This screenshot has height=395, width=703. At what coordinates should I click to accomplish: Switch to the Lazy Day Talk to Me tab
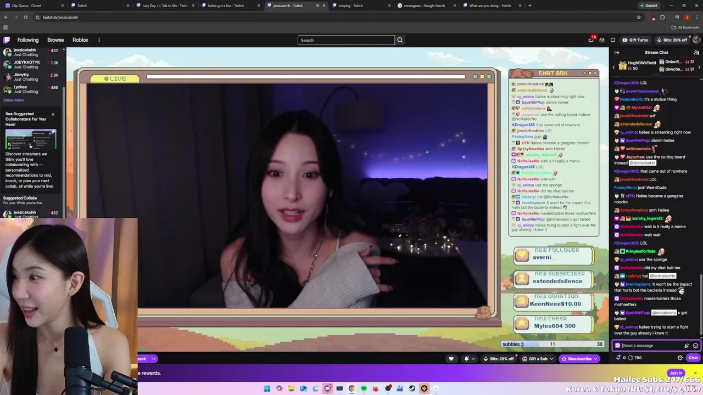coord(165,5)
